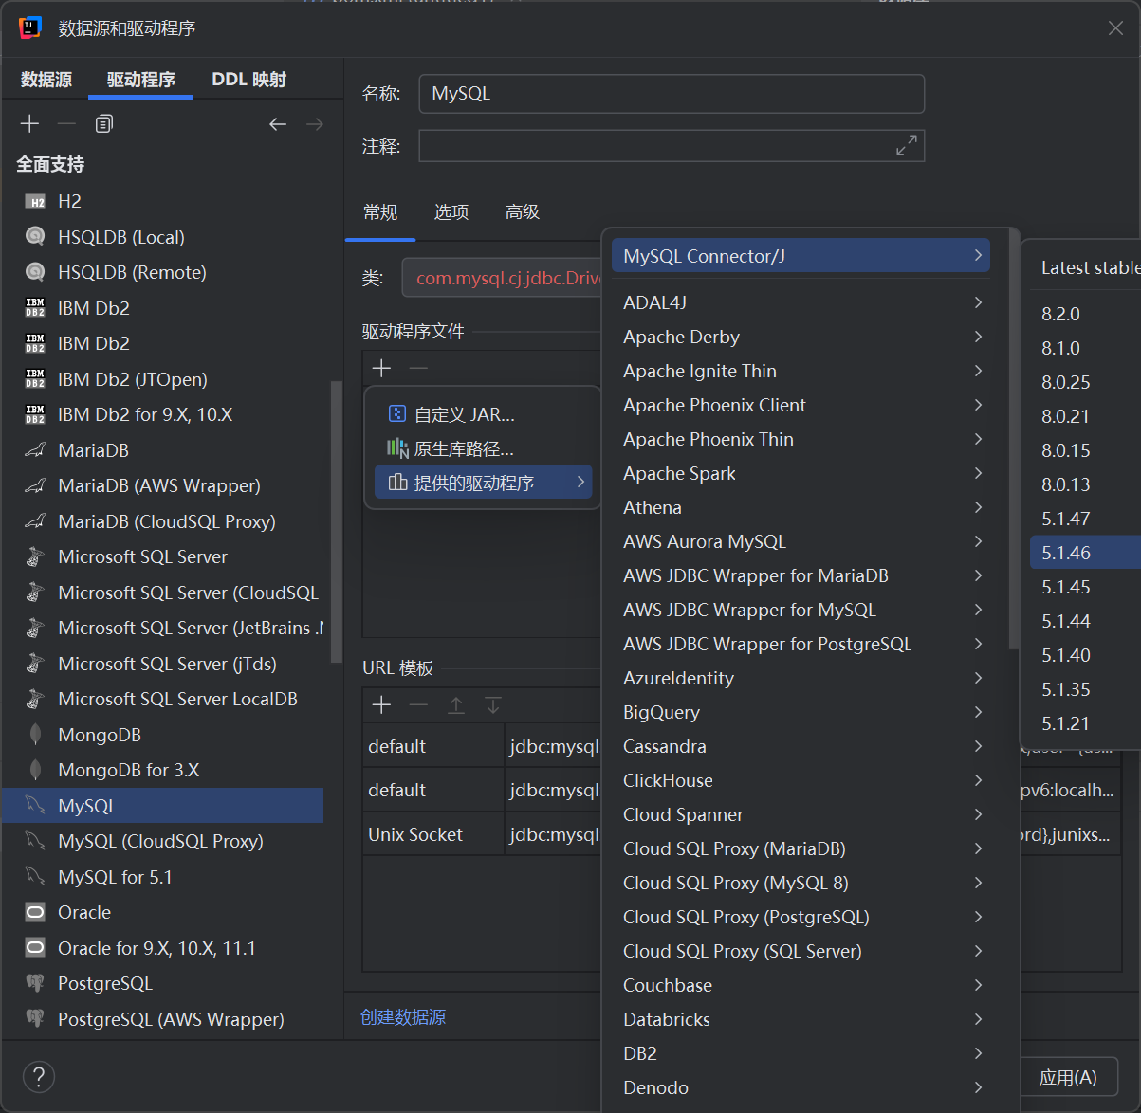The width and height of the screenshot is (1141, 1113).
Task: Choose driver version 5.1.47
Action: click(x=1085, y=519)
